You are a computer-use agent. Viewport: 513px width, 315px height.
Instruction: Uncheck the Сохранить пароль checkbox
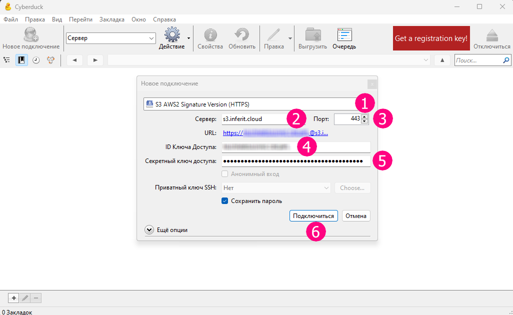225,201
